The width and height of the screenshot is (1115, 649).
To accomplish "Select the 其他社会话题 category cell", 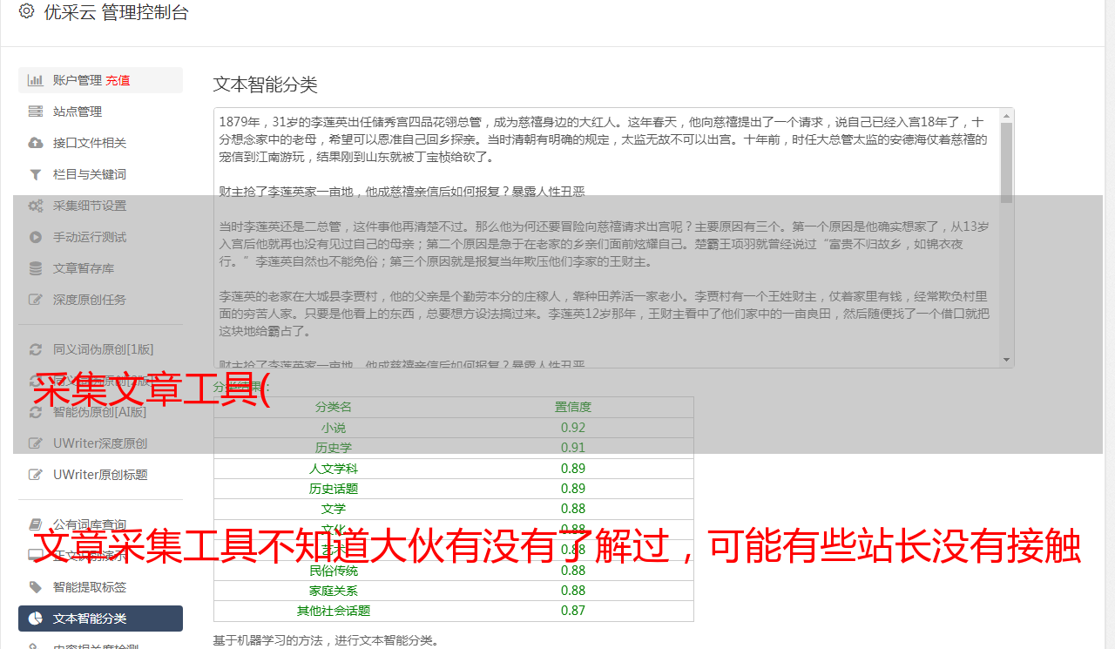I will [334, 611].
